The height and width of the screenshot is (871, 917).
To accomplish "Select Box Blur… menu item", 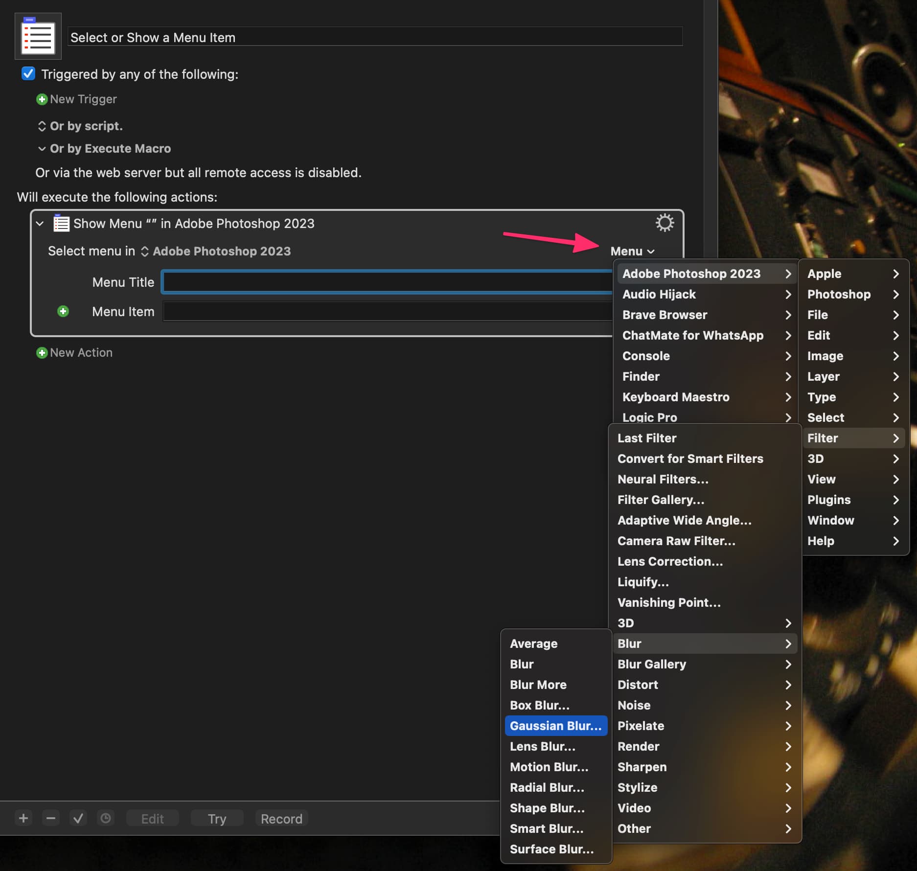I will point(556,705).
